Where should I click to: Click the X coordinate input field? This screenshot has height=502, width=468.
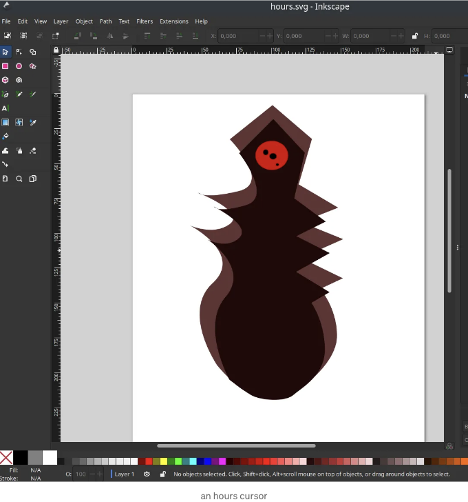[x=239, y=36]
